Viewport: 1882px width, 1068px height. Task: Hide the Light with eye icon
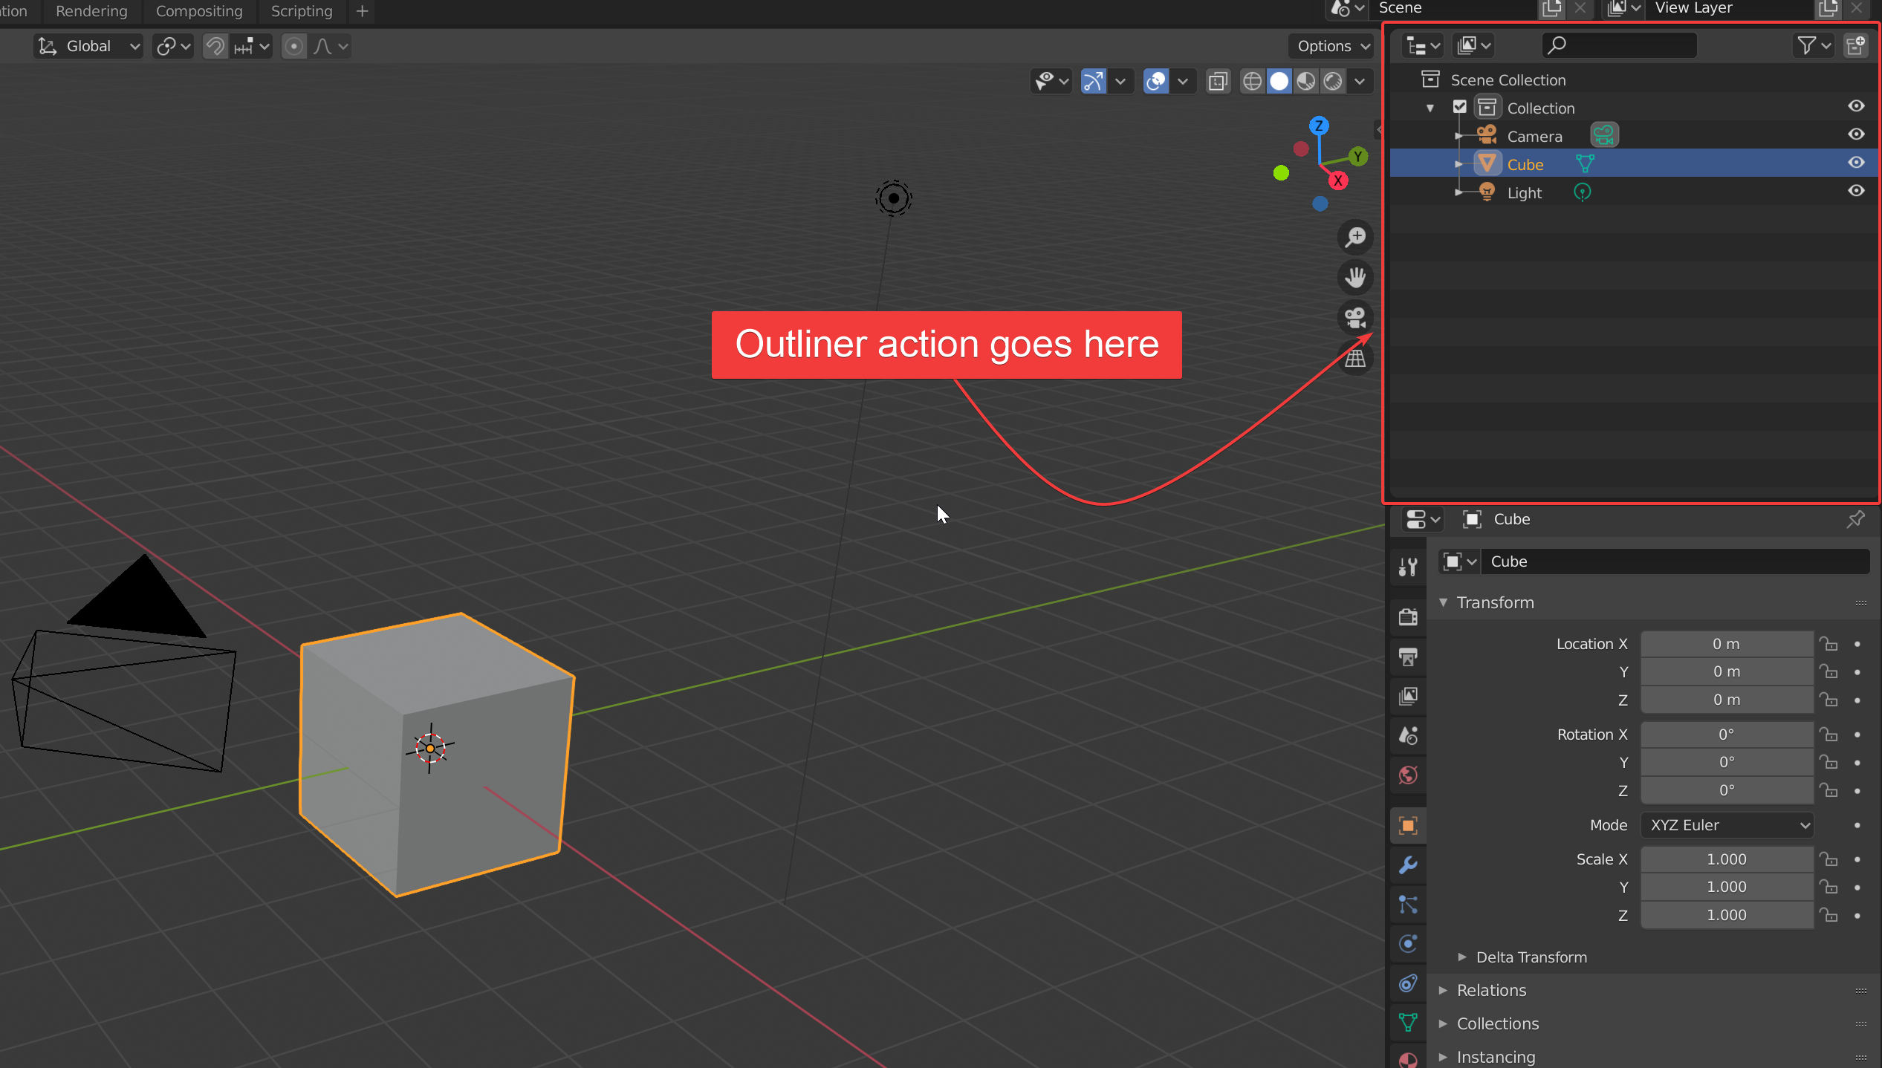click(x=1856, y=191)
